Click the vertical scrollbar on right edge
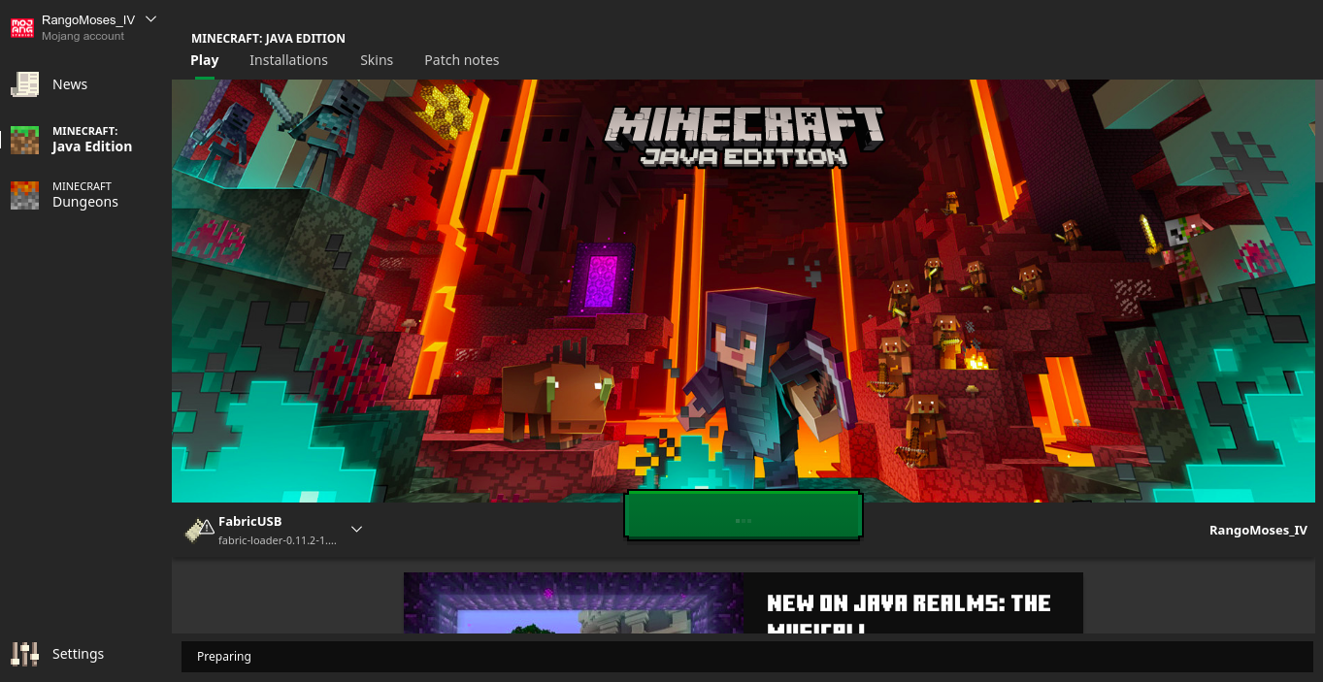The image size is (1323, 682). 1318,136
